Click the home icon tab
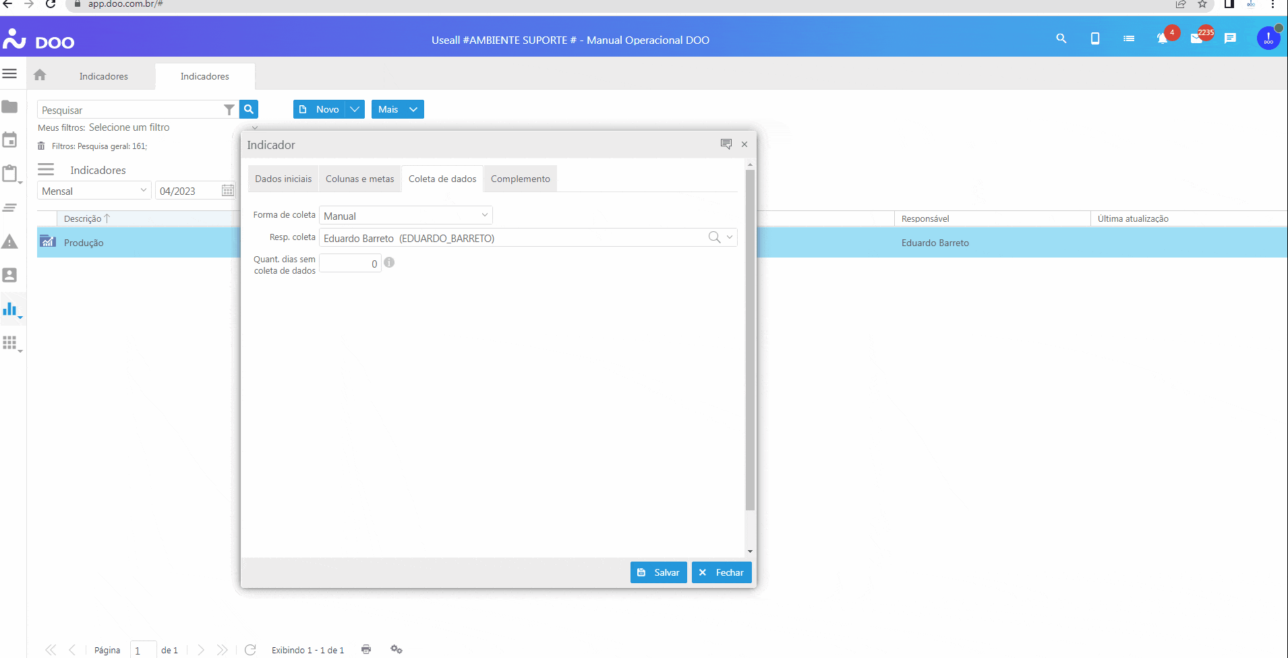Image resolution: width=1288 pixels, height=658 pixels. (x=40, y=76)
